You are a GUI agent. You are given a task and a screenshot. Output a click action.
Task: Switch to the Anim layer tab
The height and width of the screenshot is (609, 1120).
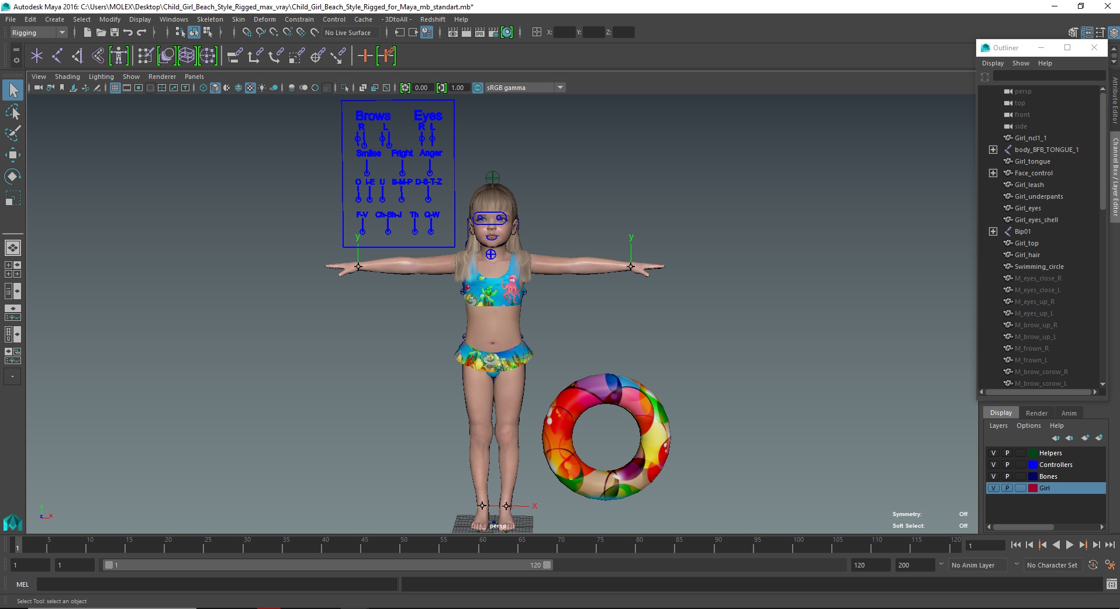1069,413
